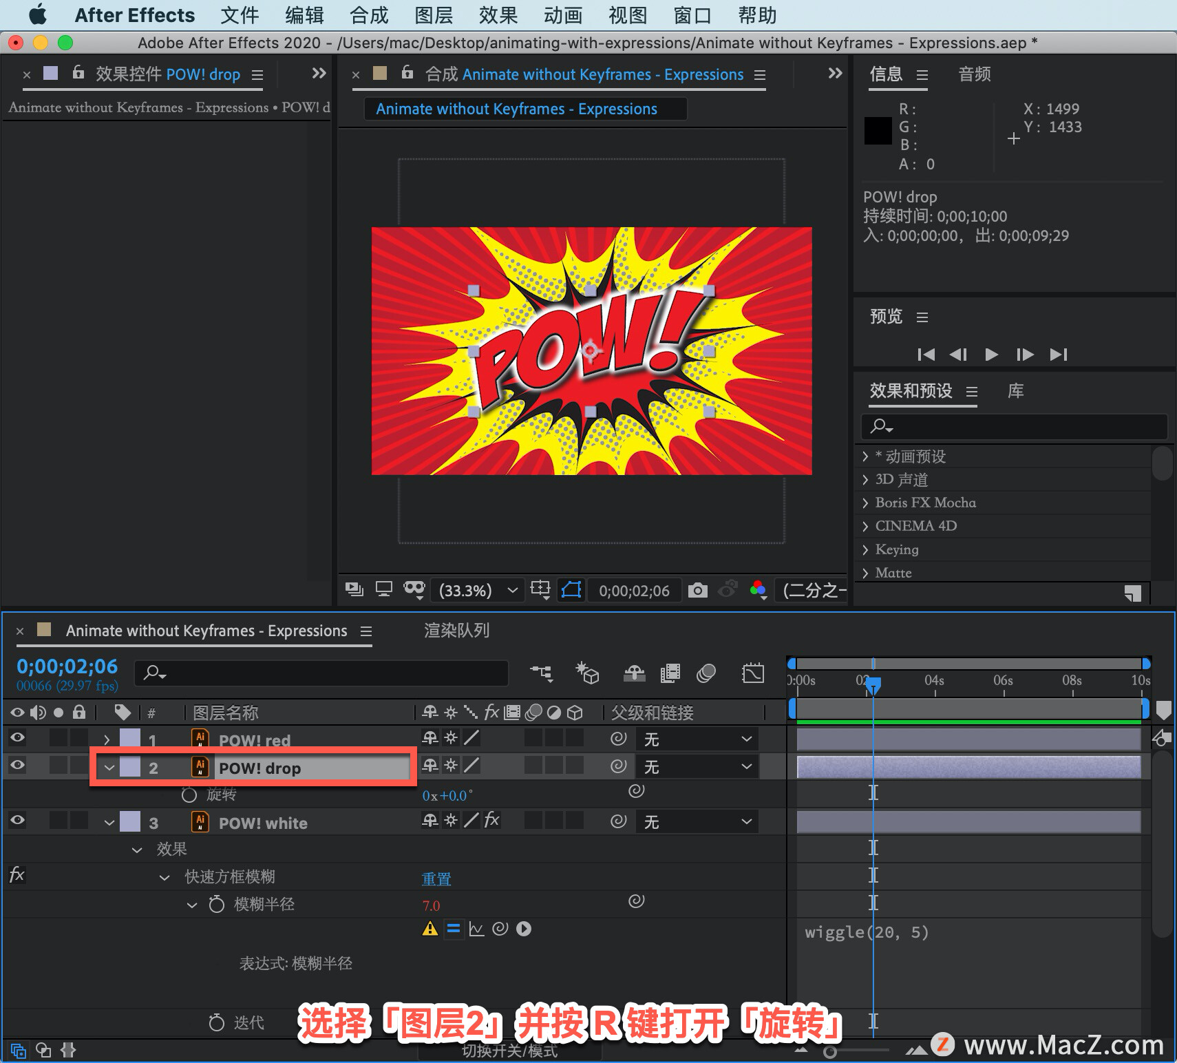Open the 编辑 menu
The height and width of the screenshot is (1063, 1177).
(x=304, y=15)
